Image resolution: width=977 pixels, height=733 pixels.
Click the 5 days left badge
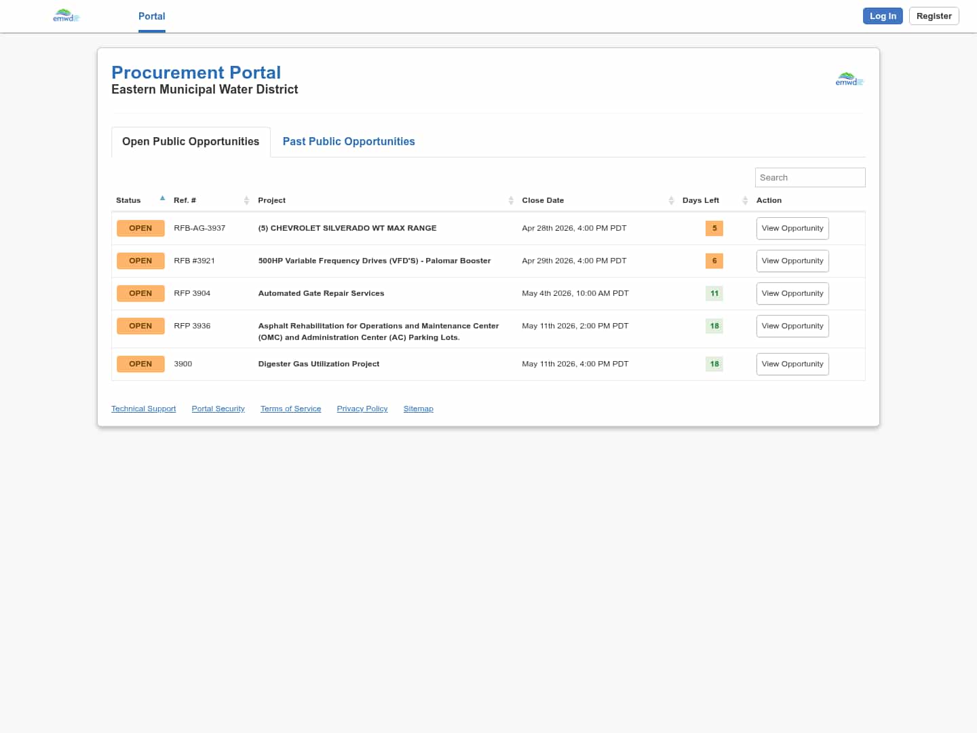tap(714, 228)
